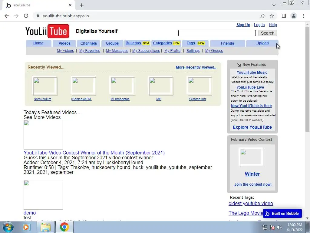Click the Sign Up link

(243, 25)
